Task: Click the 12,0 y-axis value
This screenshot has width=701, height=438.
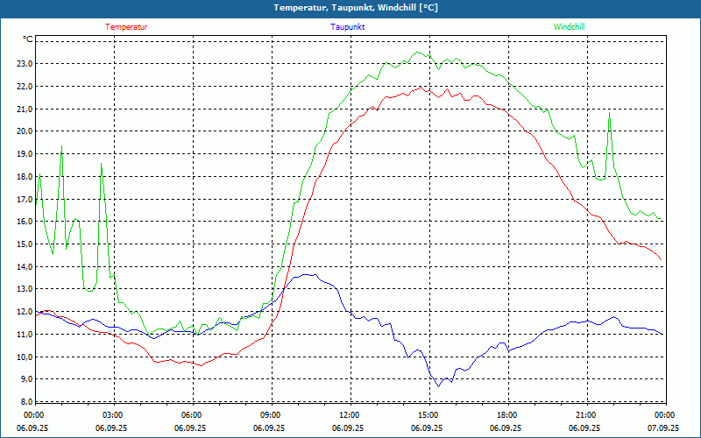Action: coord(25,312)
